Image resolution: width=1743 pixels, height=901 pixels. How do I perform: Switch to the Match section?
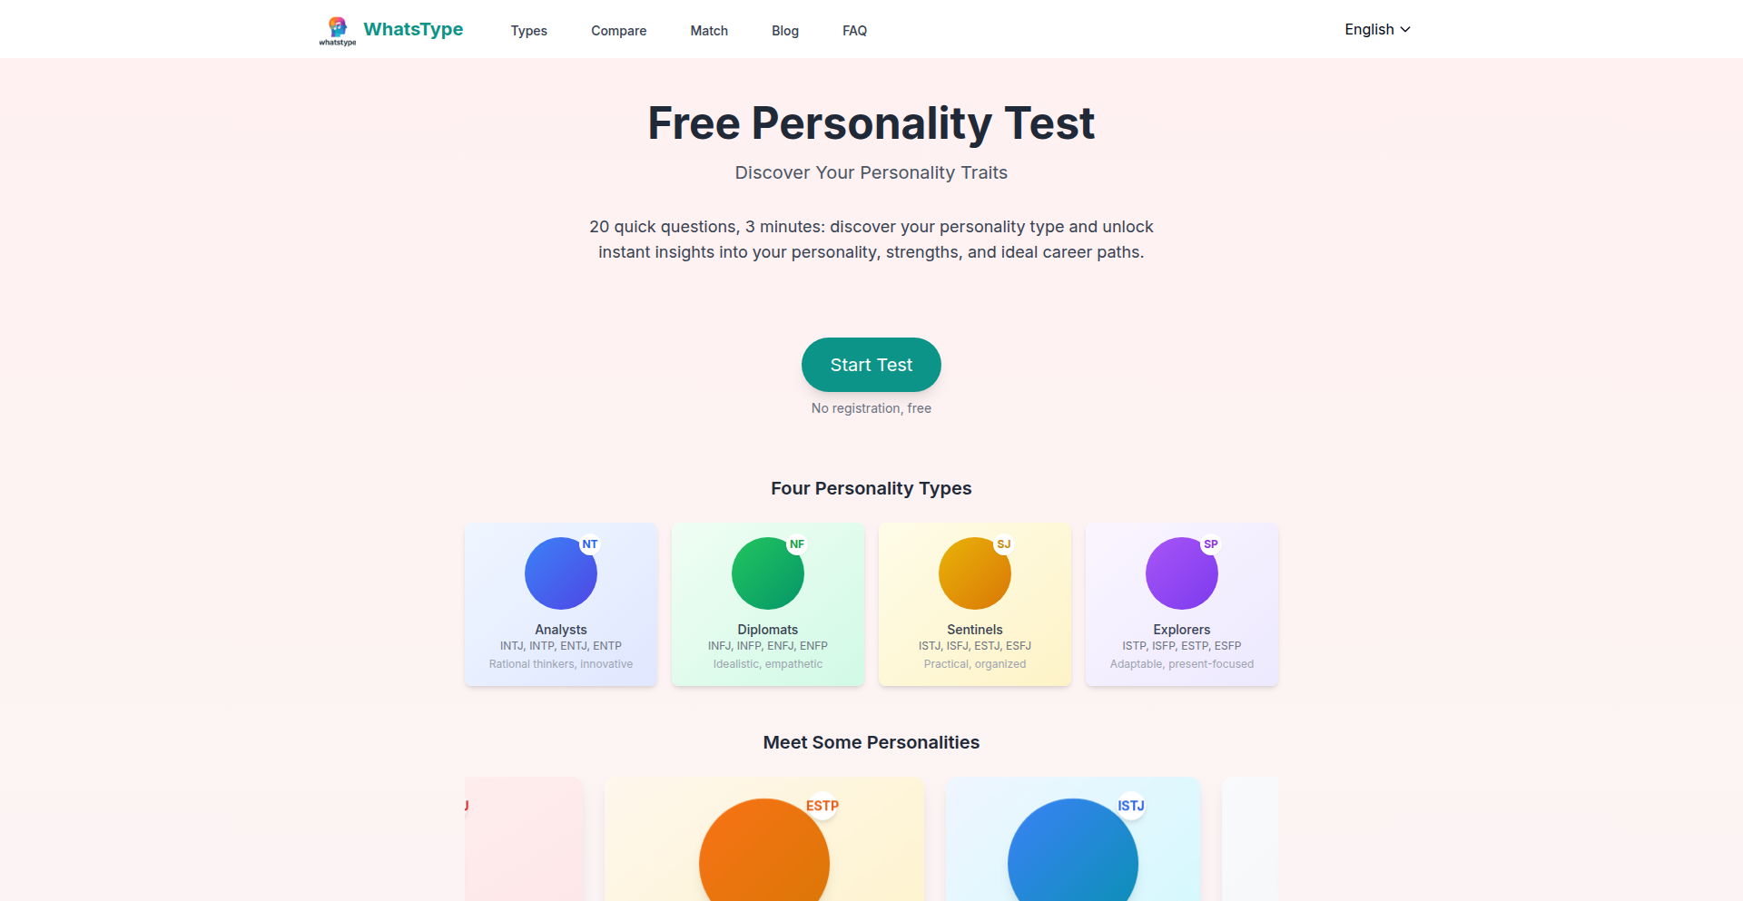coord(709,30)
